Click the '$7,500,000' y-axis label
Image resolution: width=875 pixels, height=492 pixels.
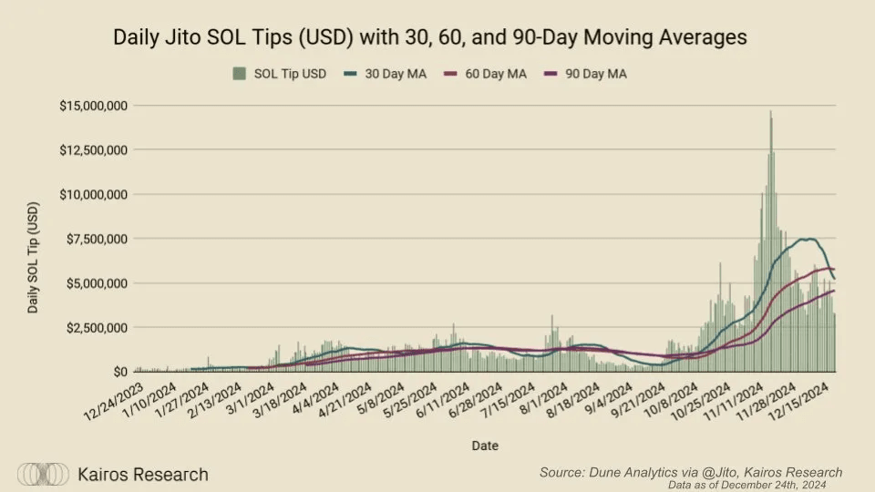98,239
